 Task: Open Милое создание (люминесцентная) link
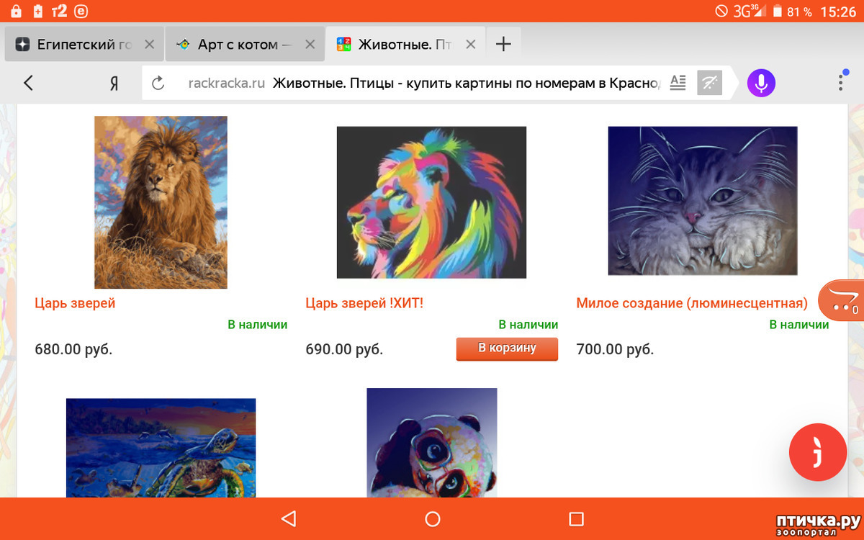pyautogui.click(x=691, y=303)
